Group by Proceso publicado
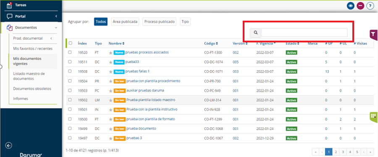 159,22
